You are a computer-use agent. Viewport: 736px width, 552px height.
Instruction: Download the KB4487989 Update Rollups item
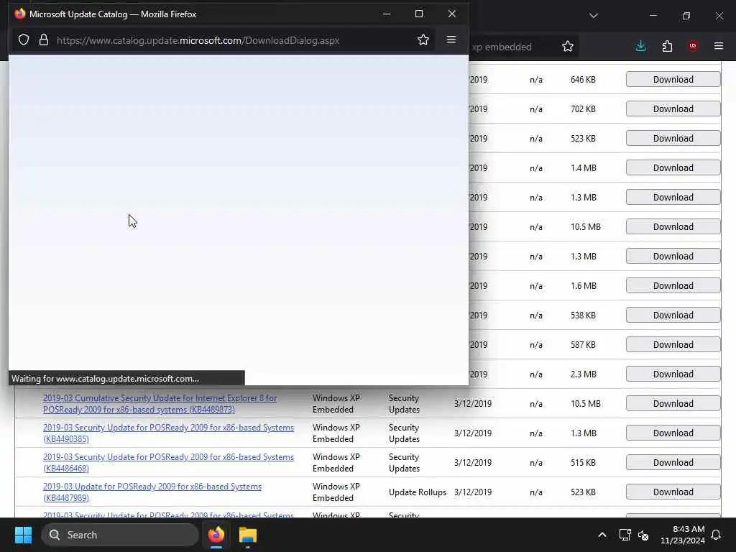(673, 492)
